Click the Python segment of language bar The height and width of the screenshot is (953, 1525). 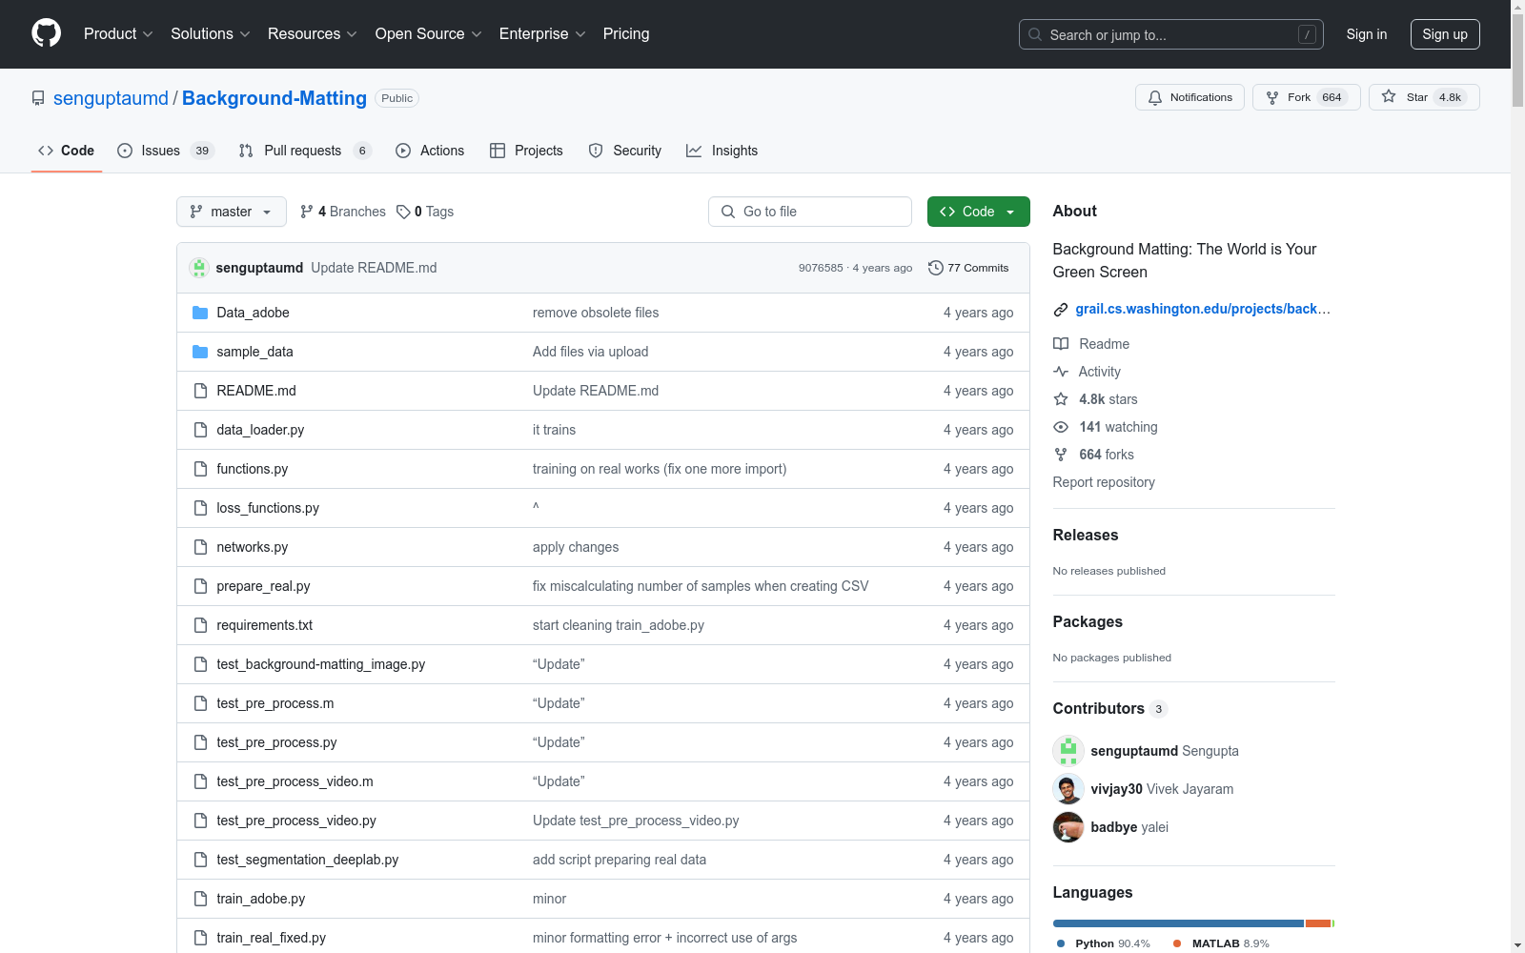(1178, 923)
